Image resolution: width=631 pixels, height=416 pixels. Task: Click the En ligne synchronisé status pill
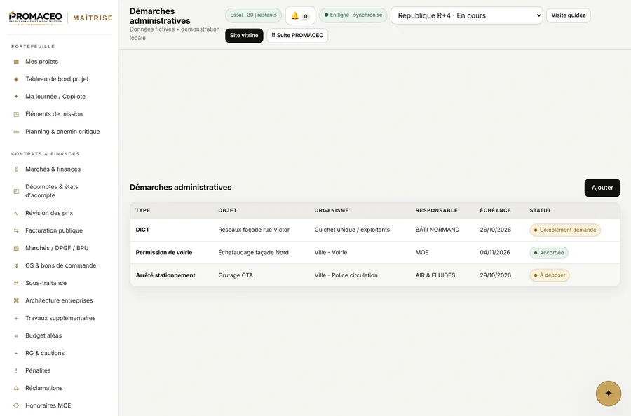point(353,15)
